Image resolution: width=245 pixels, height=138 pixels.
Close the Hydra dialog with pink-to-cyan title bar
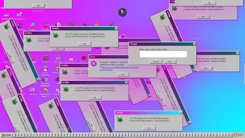click(x=180, y=113)
